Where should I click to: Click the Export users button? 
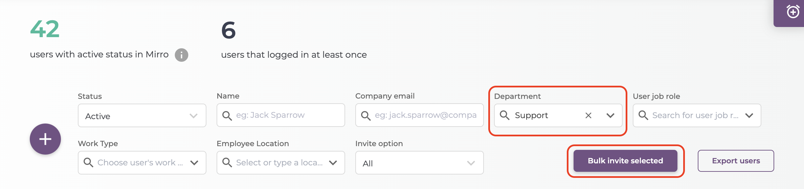coord(736,161)
